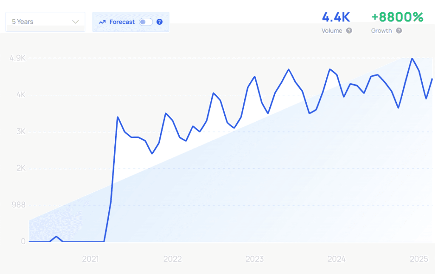The height and width of the screenshot is (274, 435).
Task: Click the 4.4K volume value
Action: pos(336,17)
